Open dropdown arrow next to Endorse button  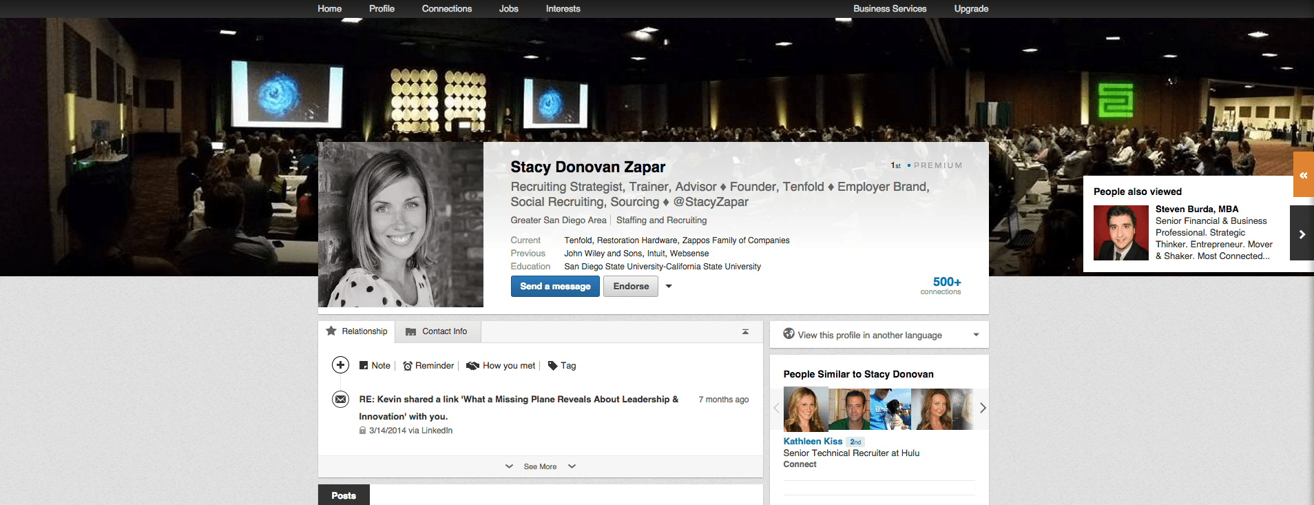coord(669,287)
